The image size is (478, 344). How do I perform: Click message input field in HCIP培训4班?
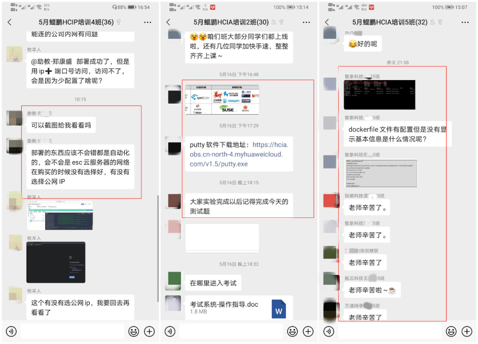pyautogui.click(x=73, y=331)
